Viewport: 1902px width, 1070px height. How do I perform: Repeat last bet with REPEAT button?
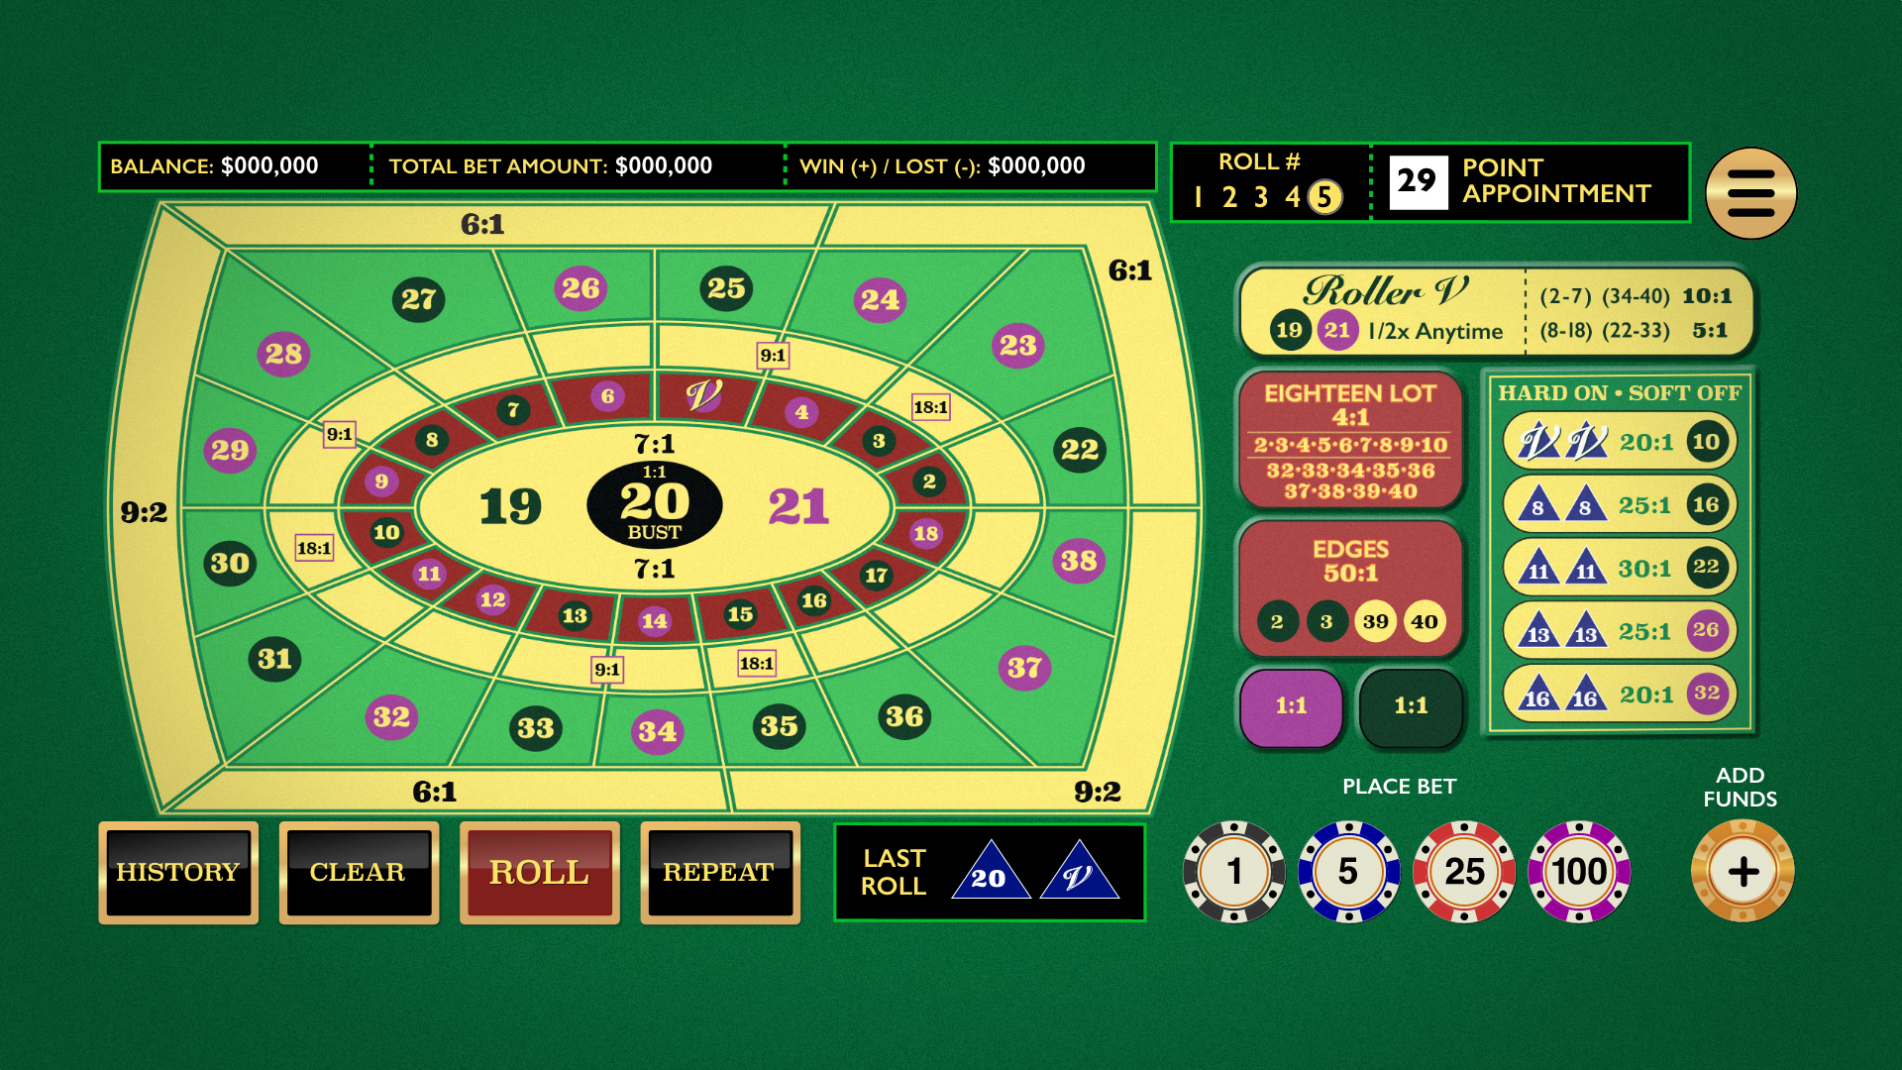tap(720, 872)
